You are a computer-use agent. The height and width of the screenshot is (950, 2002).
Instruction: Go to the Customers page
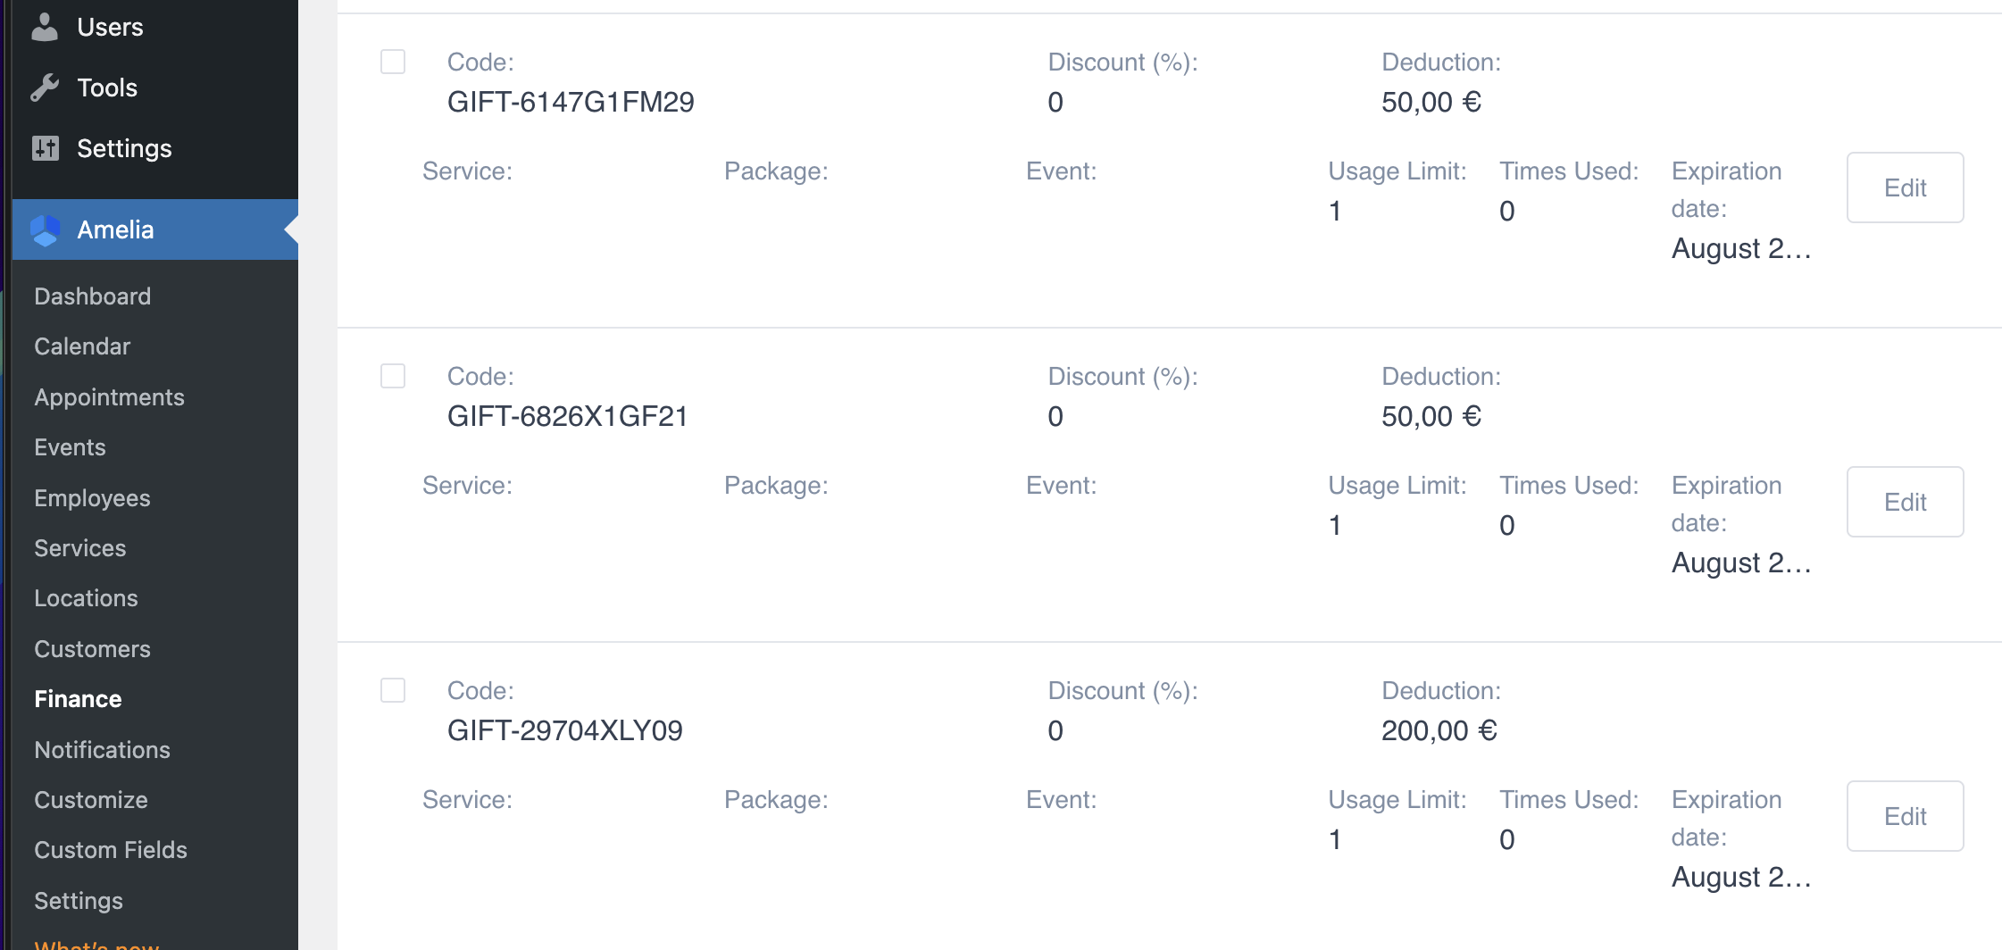tap(92, 649)
